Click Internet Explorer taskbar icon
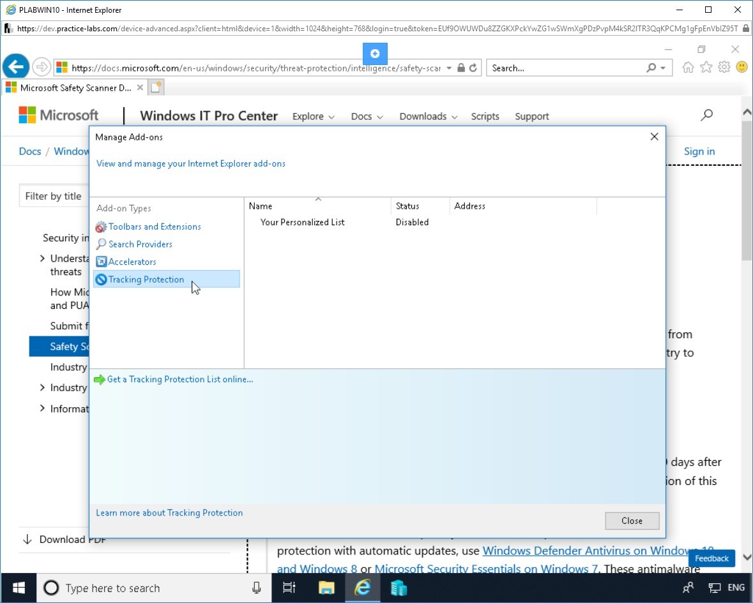This screenshot has width=753, height=603. [363, 588]
